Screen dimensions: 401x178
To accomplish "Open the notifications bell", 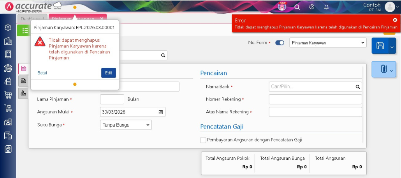I will pos(326,7).
